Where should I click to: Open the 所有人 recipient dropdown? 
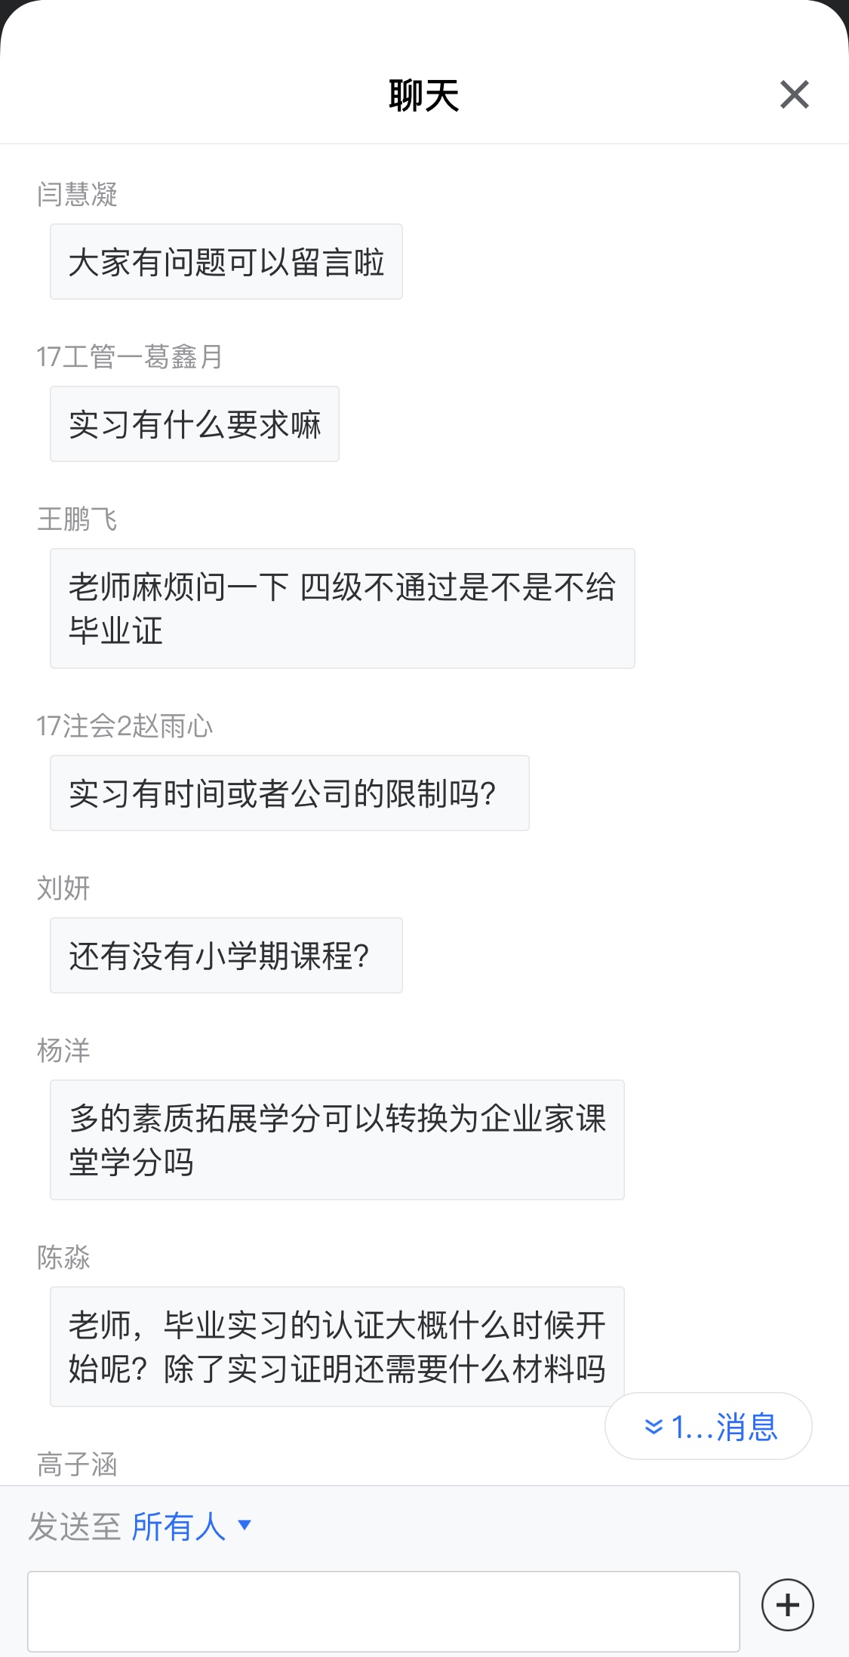191,1526
